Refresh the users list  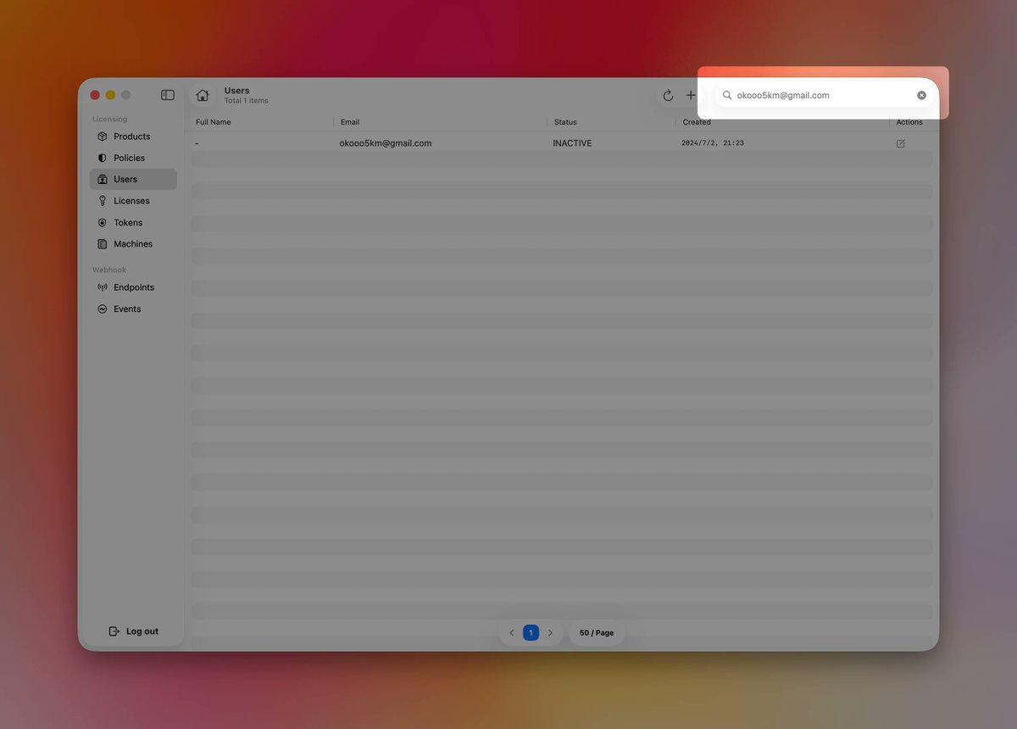[668, 96]
